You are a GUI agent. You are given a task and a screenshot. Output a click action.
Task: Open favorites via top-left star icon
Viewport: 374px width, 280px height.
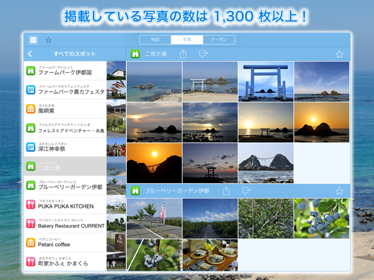coord(48,40)
